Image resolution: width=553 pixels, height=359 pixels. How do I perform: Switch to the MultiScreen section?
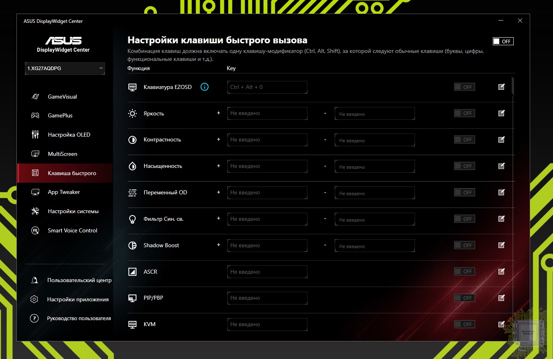[x=62, y=154]
